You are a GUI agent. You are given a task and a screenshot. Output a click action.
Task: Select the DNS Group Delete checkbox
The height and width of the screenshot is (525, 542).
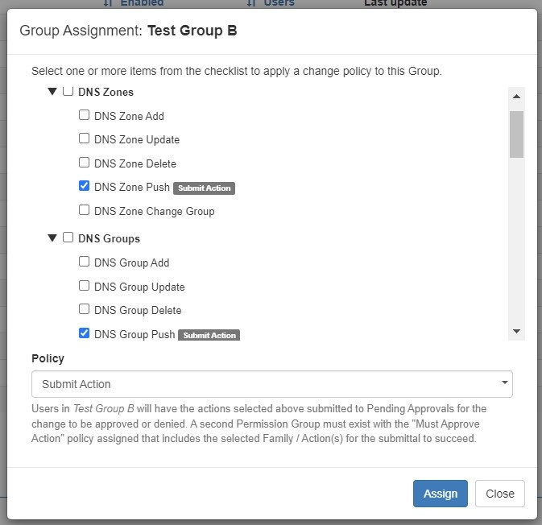coord(85,309)
